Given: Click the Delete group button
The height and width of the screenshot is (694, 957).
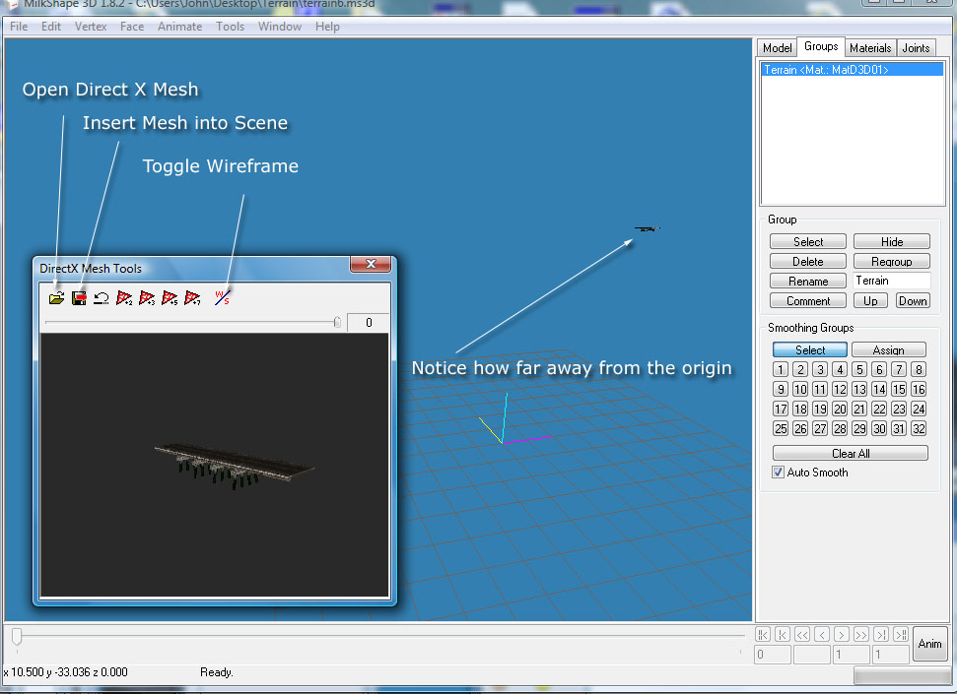Looking at the screenshot, I should coord(808,261).
